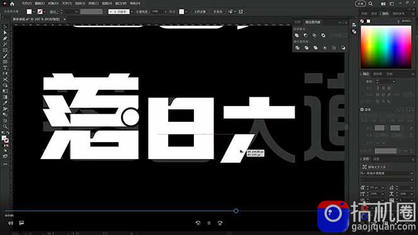The width and height of the screenshot is (418, 235).
Task: Click Pathfinder Divide icon
Action: (x=297, y=48)
